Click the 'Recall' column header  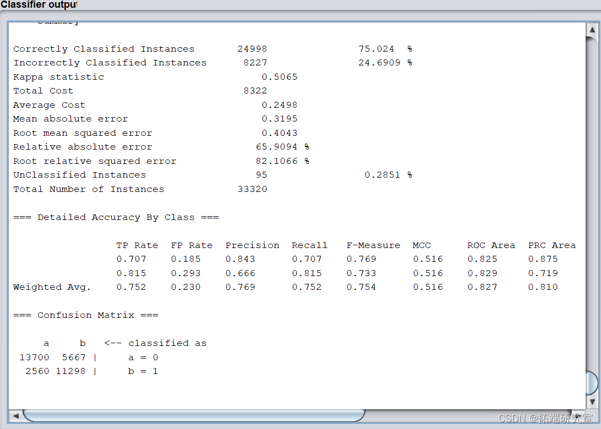[x=310, y=245]
